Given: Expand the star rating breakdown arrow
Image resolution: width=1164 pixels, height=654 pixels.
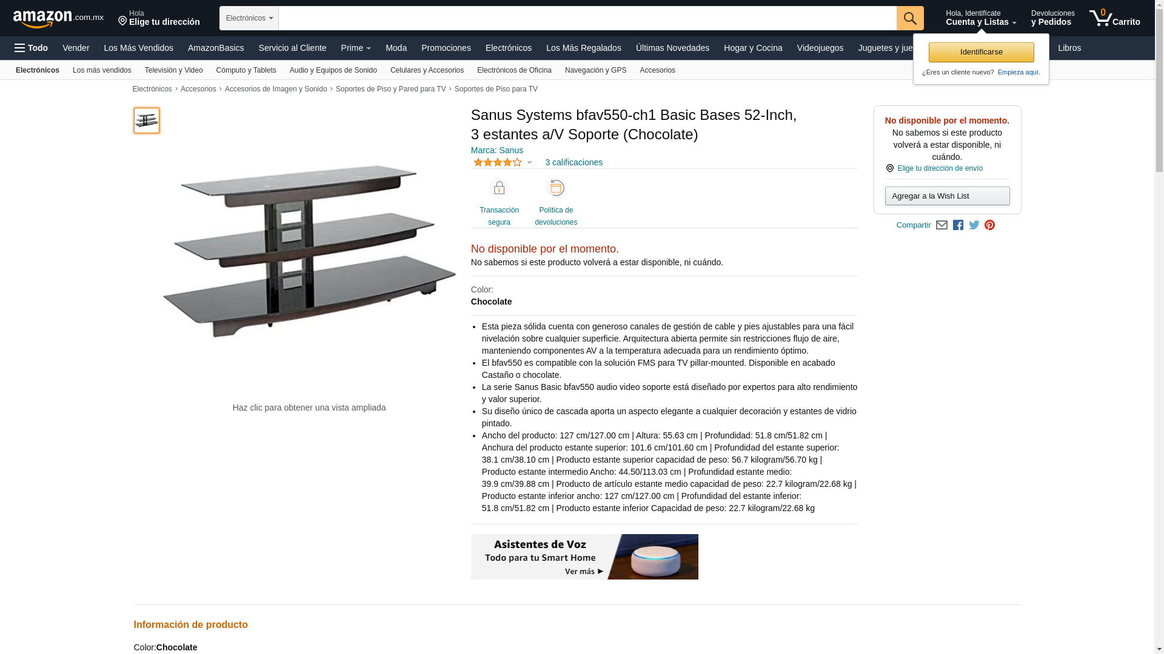Looking at the screenshot, I should pyautogui.click(x=529, y=163).
